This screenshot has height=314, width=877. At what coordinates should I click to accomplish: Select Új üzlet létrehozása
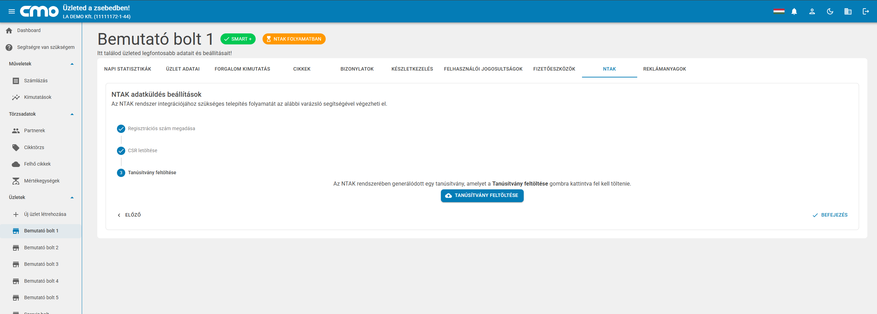(41, 214)
